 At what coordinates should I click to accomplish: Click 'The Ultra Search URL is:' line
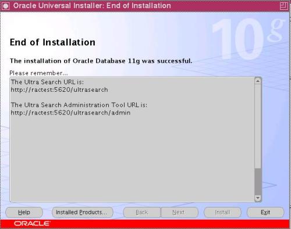[47, 82]
